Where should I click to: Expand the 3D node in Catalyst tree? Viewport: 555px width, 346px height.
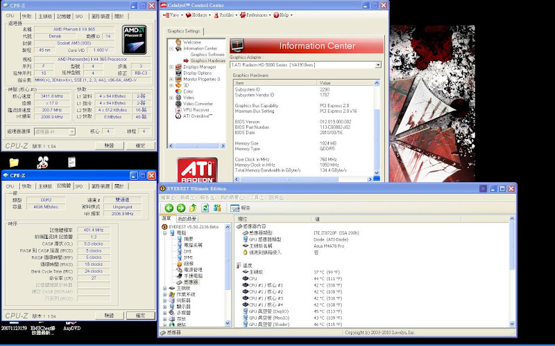[x=172, y=85]
